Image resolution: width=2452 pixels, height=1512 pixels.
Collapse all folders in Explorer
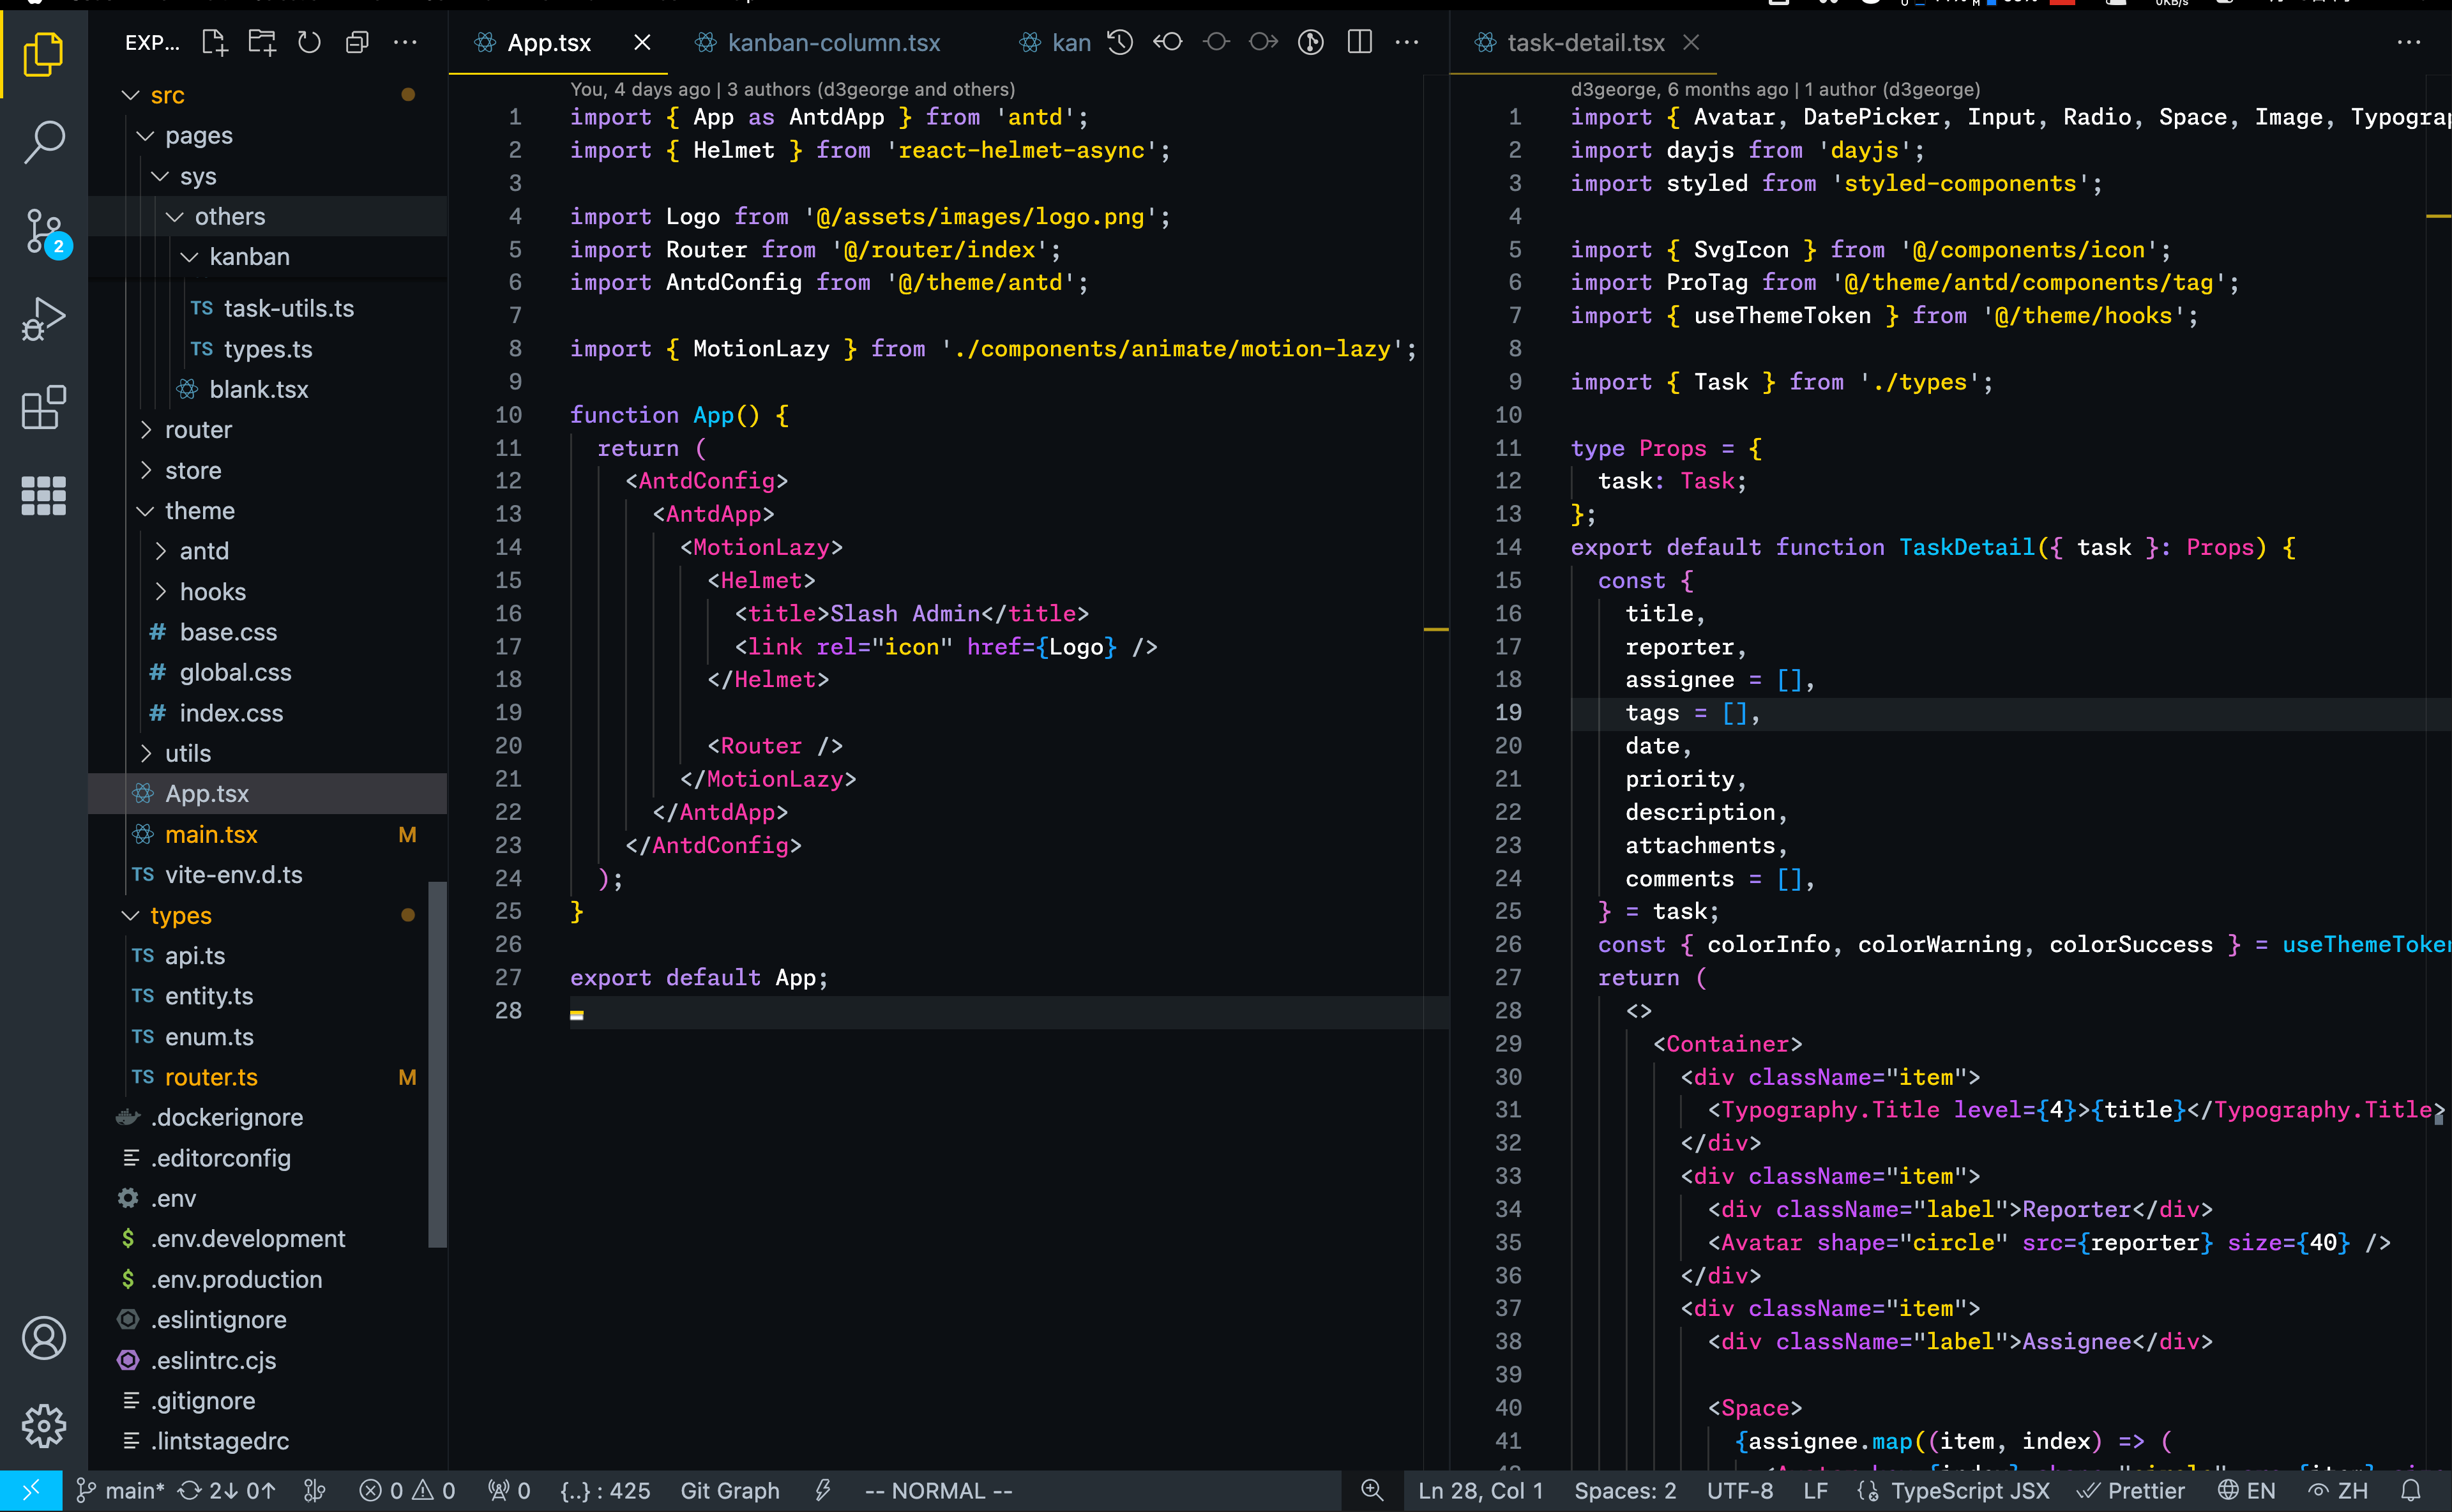[x=357, y=42]
